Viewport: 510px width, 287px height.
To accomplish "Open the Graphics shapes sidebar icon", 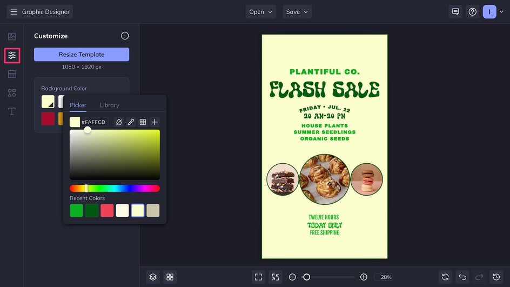I will 12,93.
